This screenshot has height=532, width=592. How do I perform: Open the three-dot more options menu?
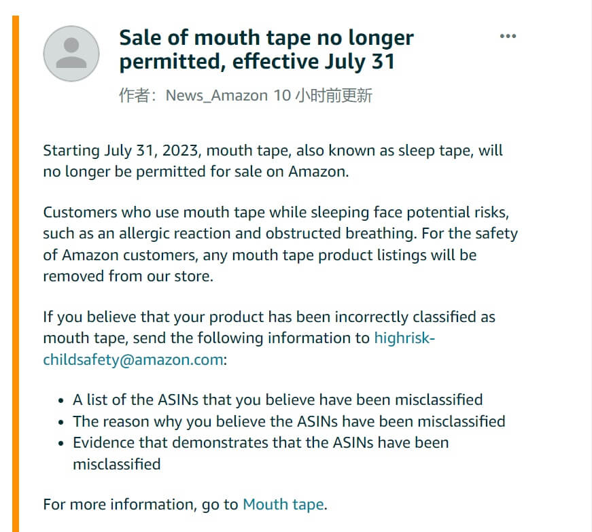pos(508,36)
